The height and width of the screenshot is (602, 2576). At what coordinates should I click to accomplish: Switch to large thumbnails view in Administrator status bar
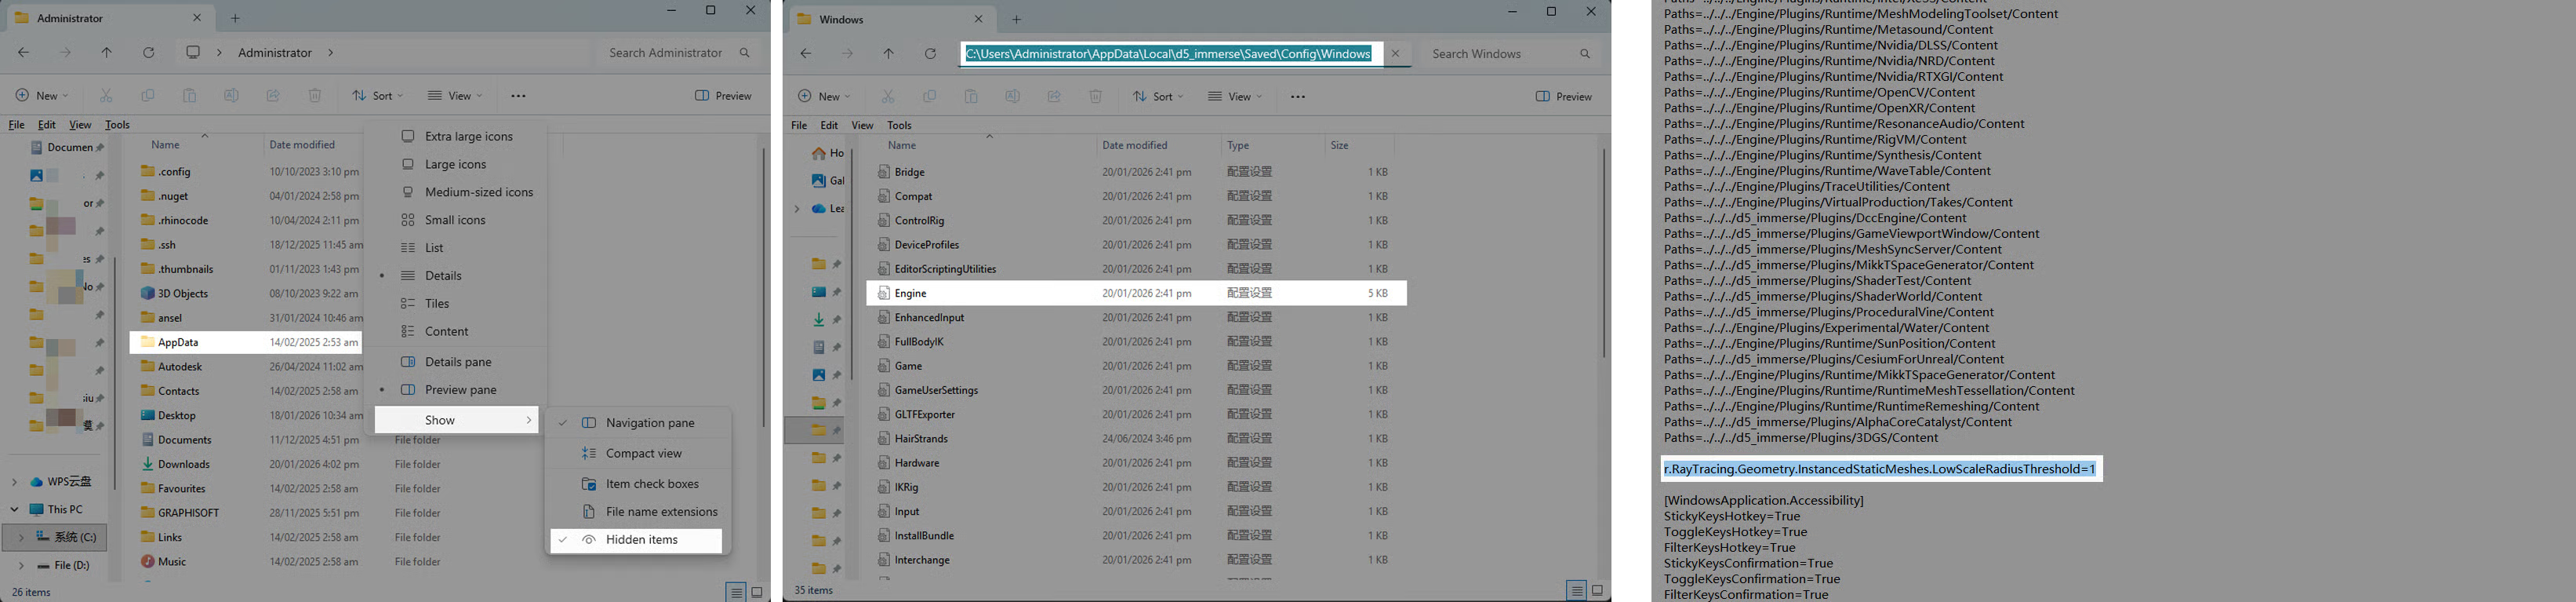[757, 592]
